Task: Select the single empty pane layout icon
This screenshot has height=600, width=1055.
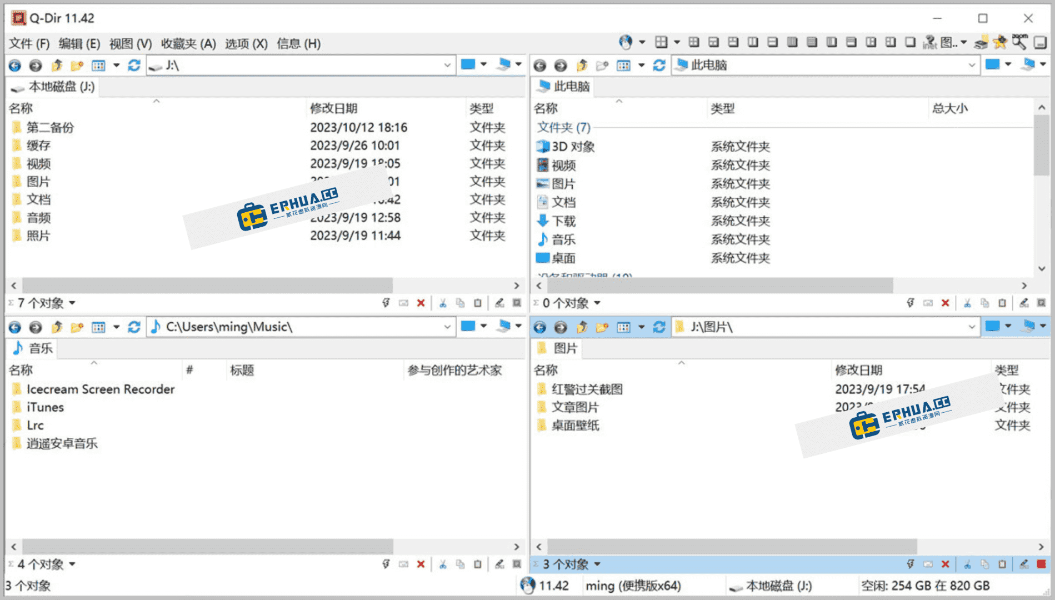Action: tap(910, 42)
